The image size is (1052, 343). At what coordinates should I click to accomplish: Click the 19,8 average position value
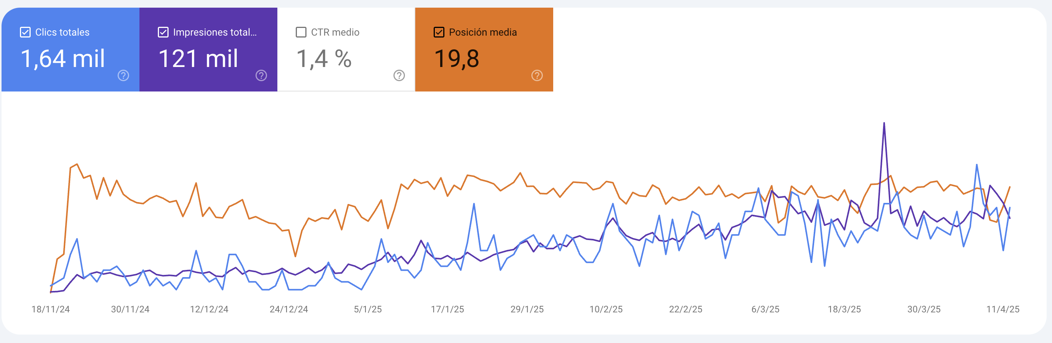pyautogui.click(x=457, y=58)
